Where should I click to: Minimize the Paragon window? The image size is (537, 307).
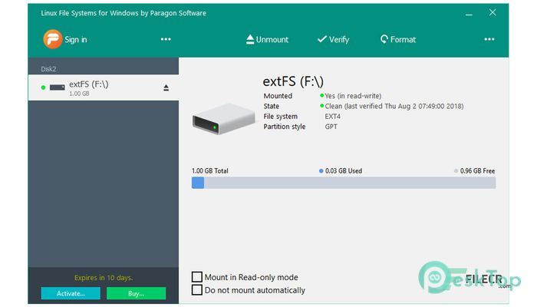[x=469, y=15]
